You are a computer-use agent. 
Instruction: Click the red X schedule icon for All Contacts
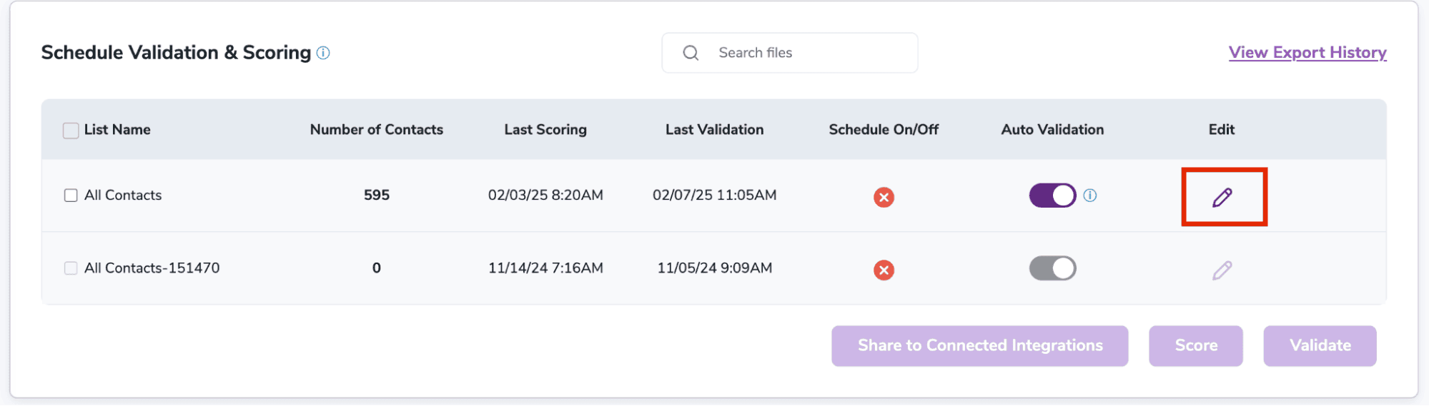(x=884, y=197)
